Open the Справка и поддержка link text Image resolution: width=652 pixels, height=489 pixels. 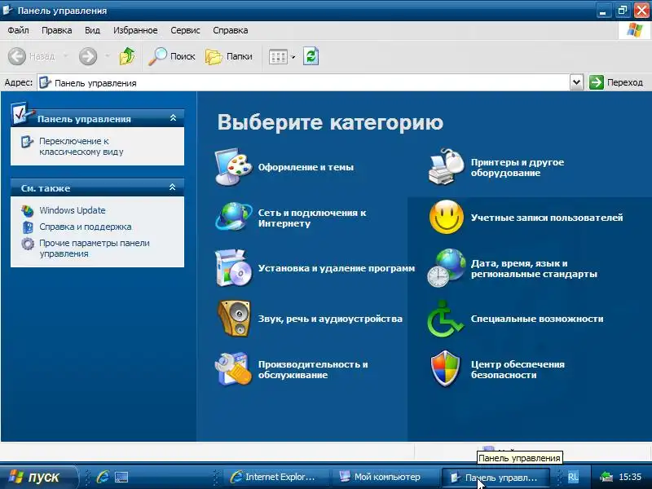86,227
